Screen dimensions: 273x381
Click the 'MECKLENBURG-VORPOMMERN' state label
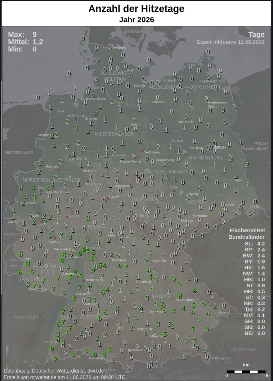(185, 87)
